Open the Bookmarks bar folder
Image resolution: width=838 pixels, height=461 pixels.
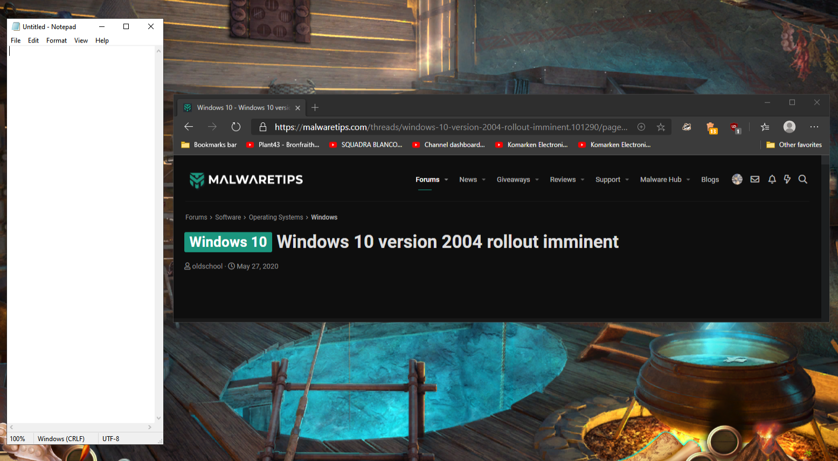pos(209,145)
